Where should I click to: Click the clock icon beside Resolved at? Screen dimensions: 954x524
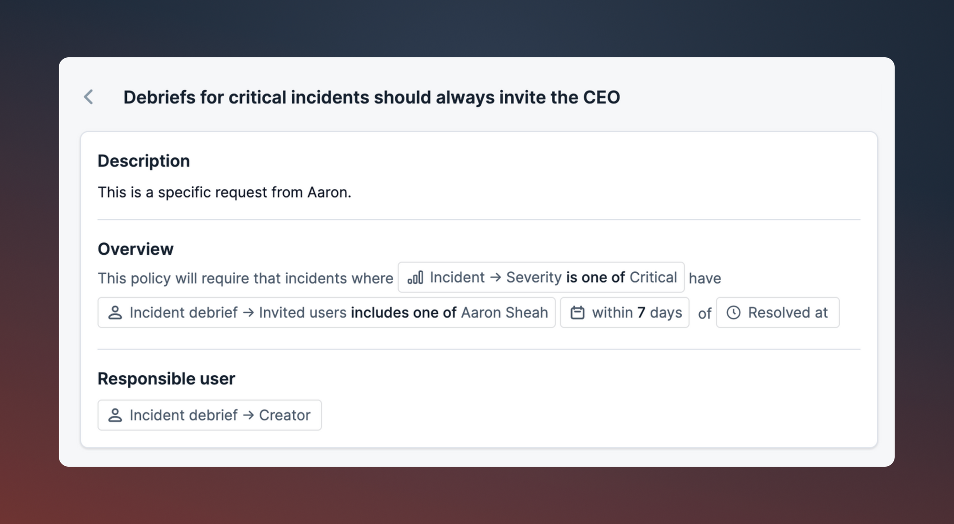point(733,313)
